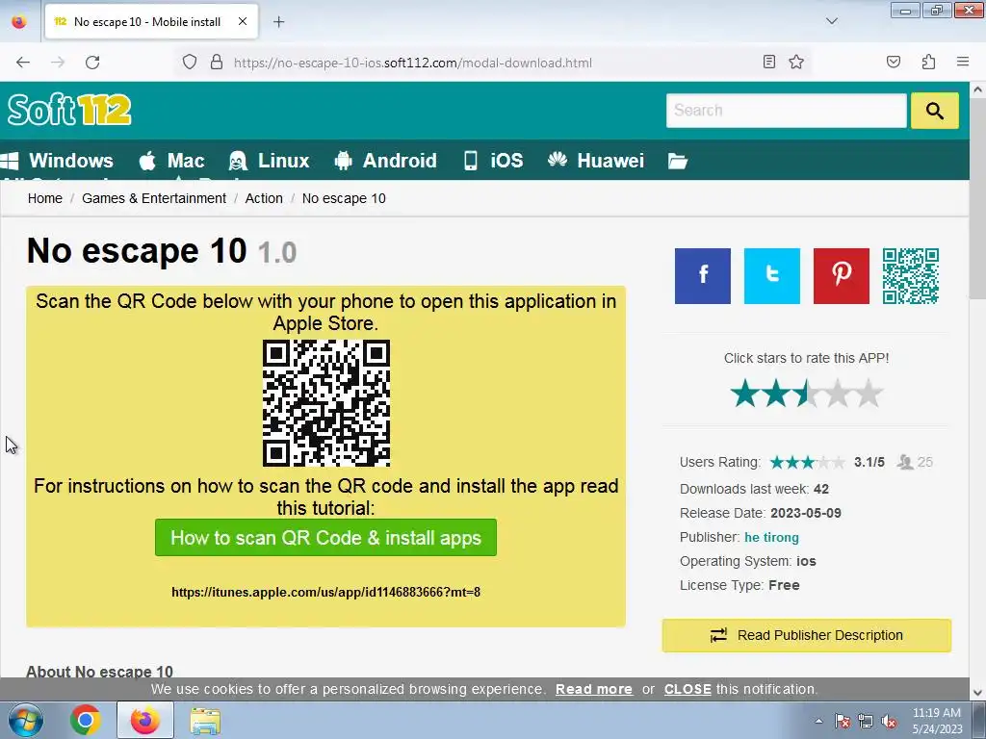986x739 pixels.
Task: Click the site padlock icon
Action: tap(217, 63)
